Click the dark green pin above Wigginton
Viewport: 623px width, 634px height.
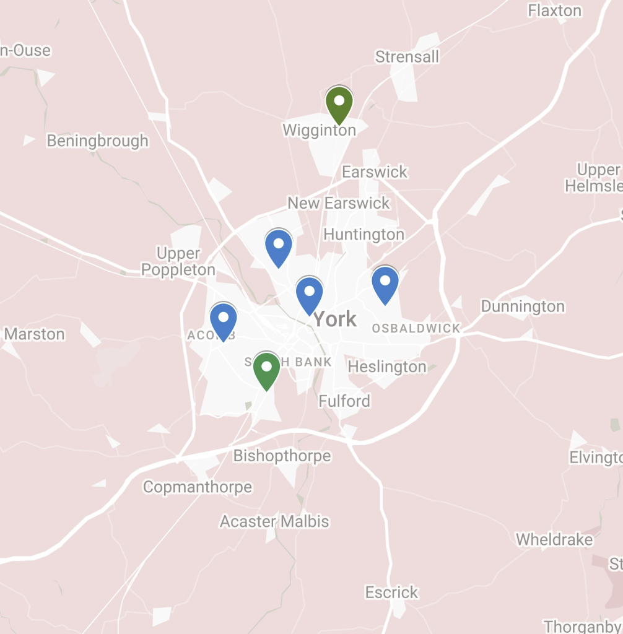point(339,105)
